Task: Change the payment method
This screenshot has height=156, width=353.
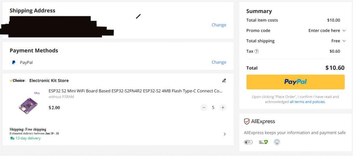Action: point(219,62)
